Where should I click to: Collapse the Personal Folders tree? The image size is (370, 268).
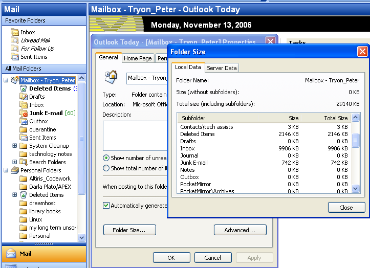pyautogui.click(x=6, y=170)
